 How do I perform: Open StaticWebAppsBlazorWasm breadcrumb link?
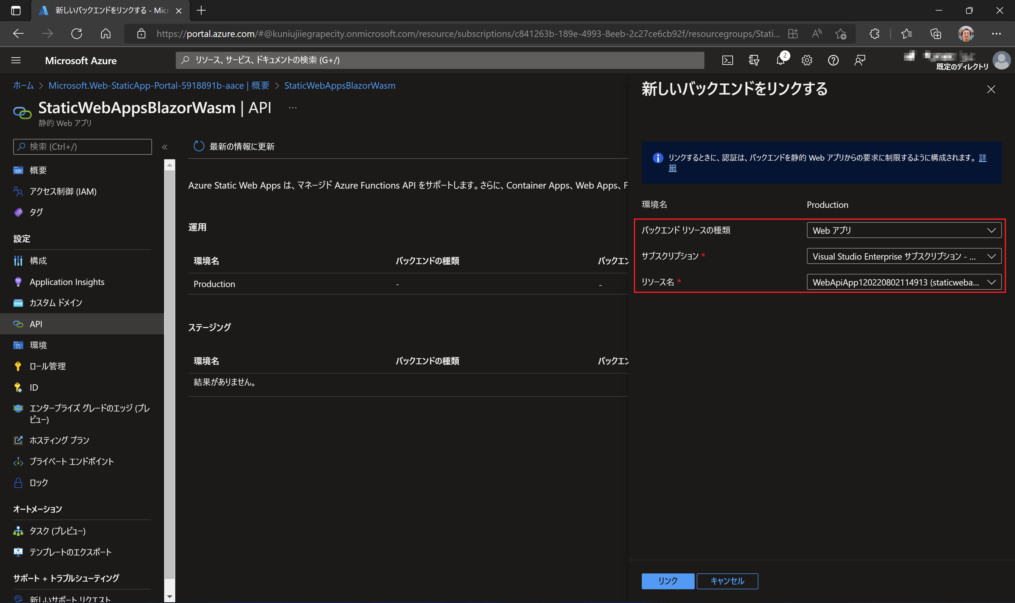coord(340,86)
